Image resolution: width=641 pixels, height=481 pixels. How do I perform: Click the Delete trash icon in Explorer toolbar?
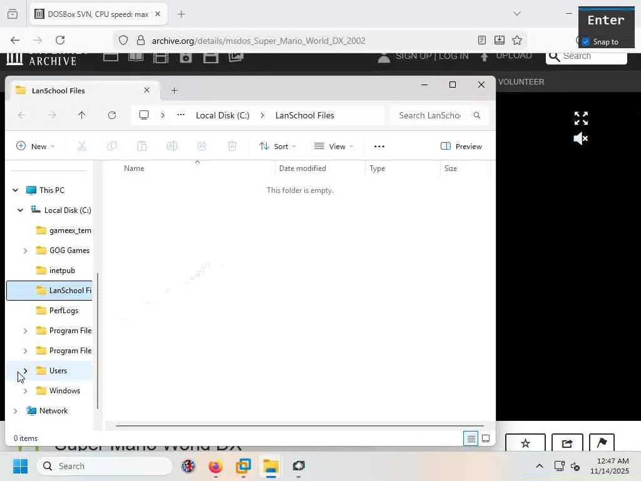click(232, 146)
